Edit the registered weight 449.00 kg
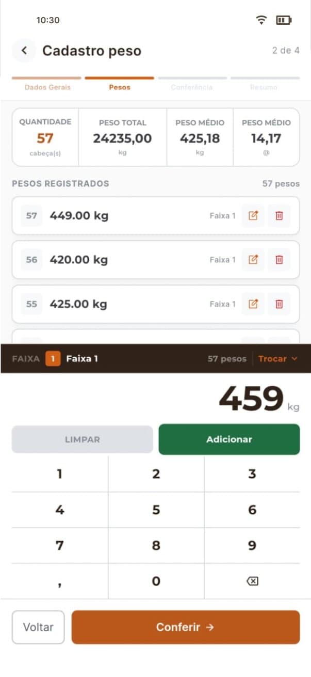This screenshot has width=311, height=677. (x=253, y=216)
